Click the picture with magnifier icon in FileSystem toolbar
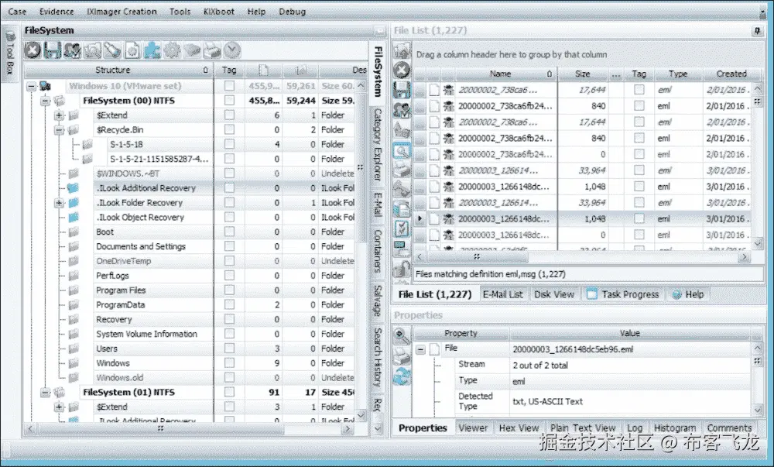 (92, 50)
